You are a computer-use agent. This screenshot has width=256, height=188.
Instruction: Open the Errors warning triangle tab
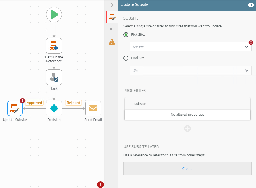[112, 42]
